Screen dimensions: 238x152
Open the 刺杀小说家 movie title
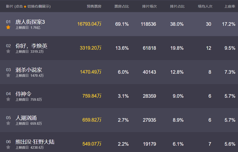pos(29,70)
